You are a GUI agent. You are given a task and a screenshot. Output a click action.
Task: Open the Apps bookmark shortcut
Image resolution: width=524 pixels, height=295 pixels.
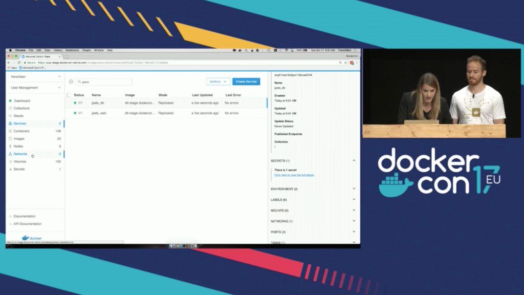pyautogui.click(x=12, y=68)
